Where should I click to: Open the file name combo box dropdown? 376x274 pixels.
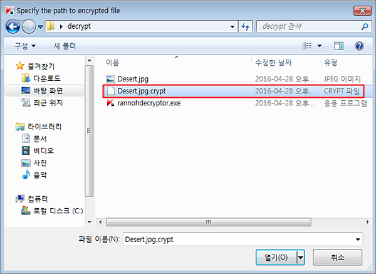pos(358,240)
